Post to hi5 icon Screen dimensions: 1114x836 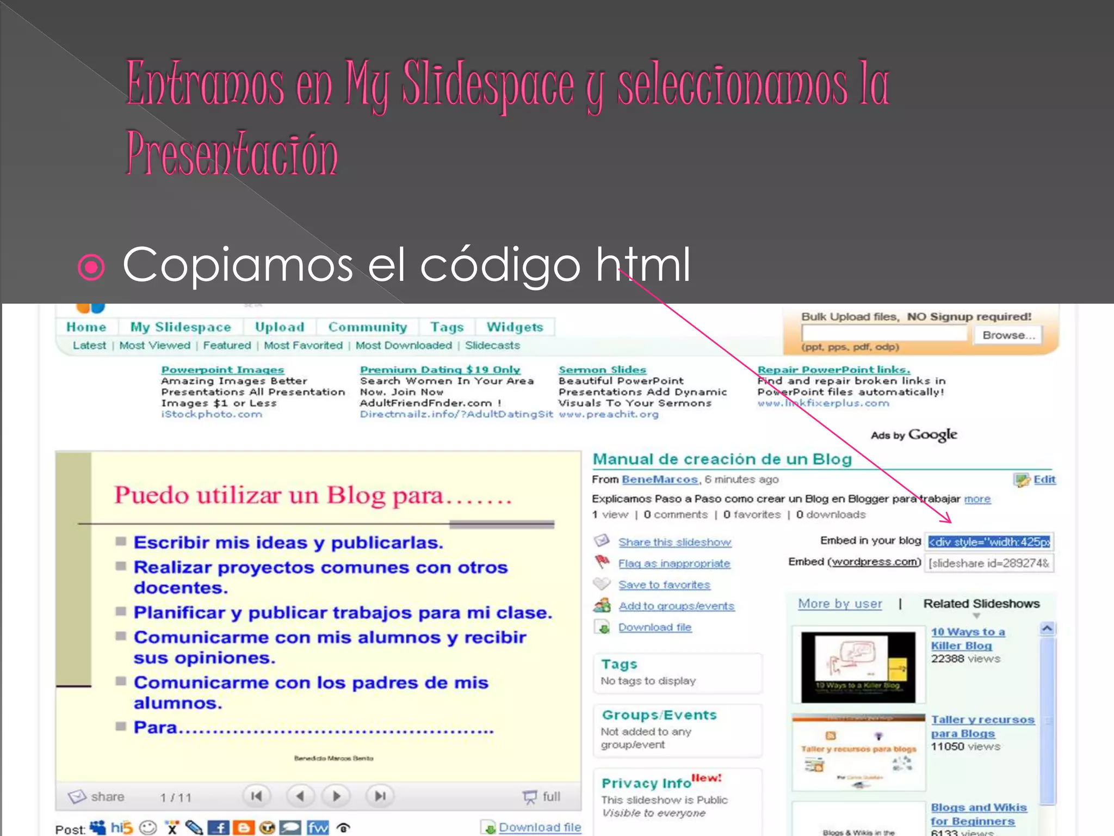pyautogui.click(x=122, y=828)
